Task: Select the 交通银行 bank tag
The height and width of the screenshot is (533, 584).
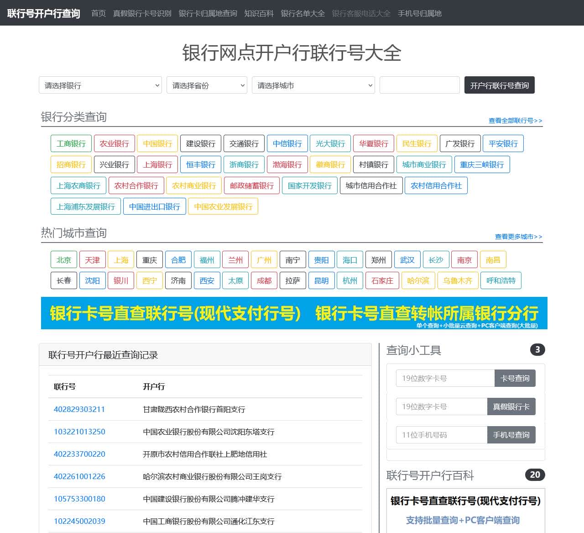Action: point(244,143)
